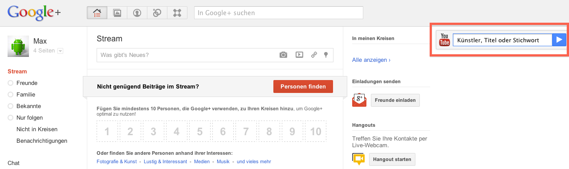Viewport: 569px width, 169px height.
Task: Click the YouTube play search button
Action: [559, 40]
